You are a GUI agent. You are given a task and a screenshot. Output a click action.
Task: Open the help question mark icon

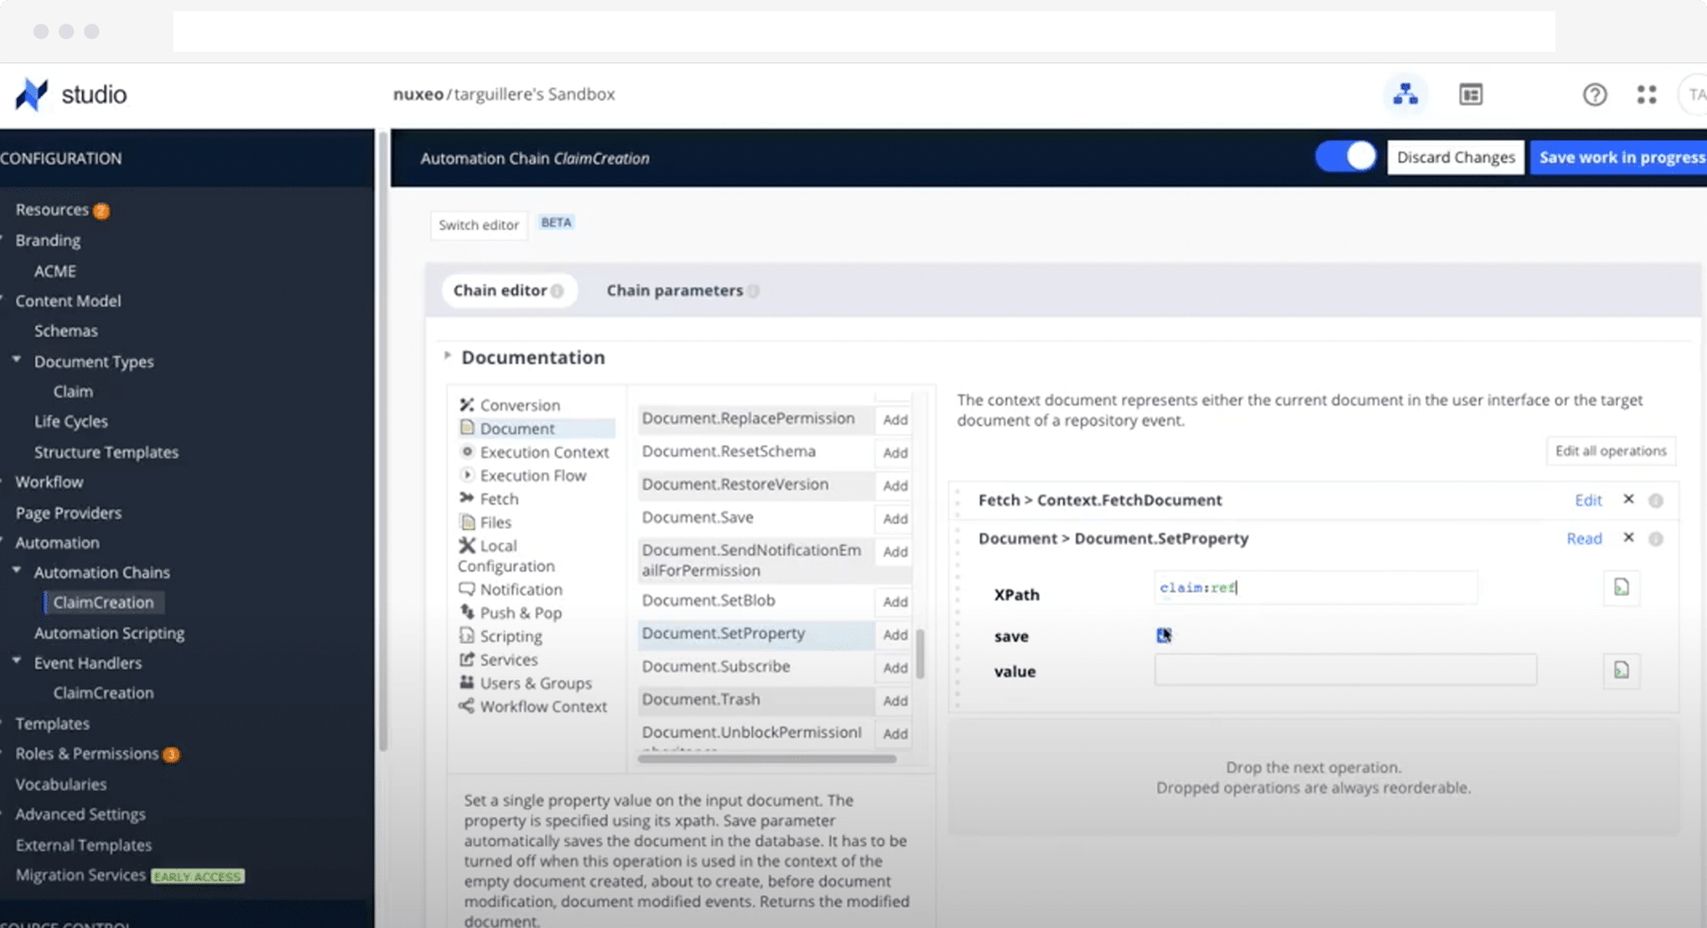(x=1594, y=95)
